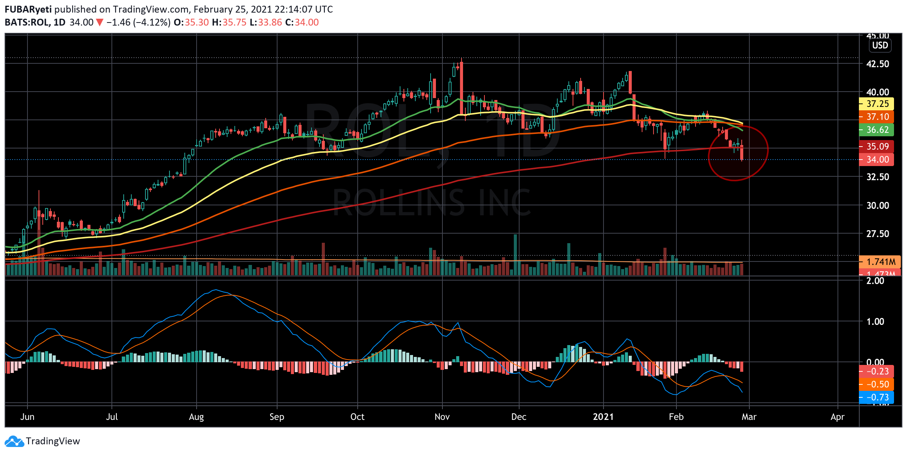Click the TradingView text link

point(53,441)
